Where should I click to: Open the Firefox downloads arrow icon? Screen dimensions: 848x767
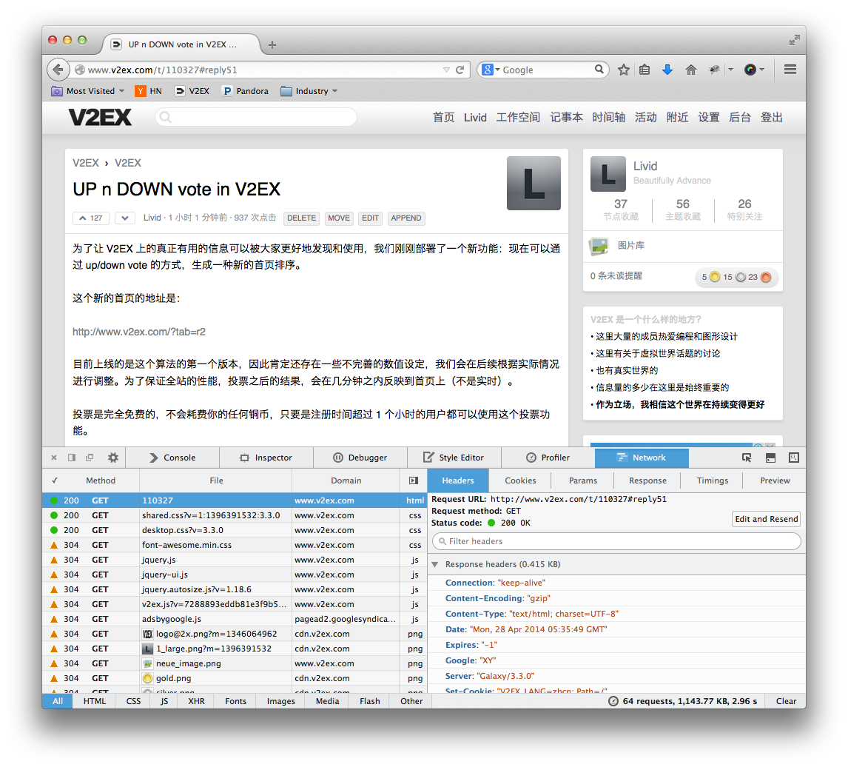[x=667, y=70]
